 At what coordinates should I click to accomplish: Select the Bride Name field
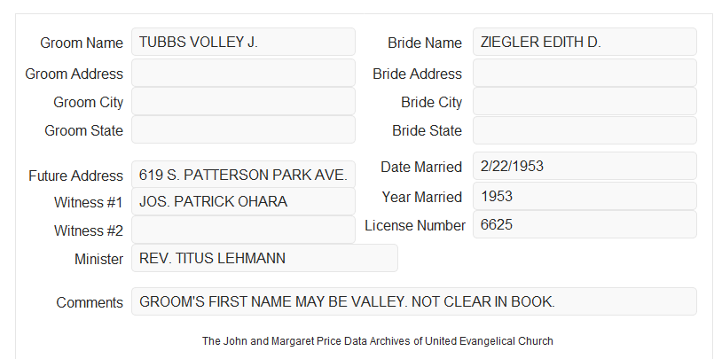585,42
